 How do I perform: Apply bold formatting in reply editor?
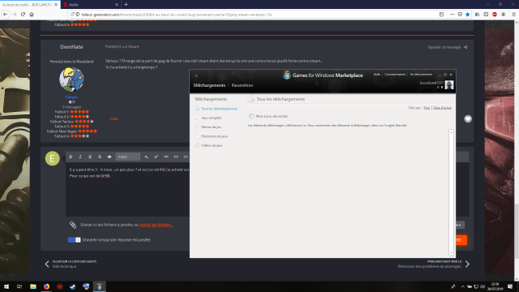pyautogui.click(x=71, y=157)
